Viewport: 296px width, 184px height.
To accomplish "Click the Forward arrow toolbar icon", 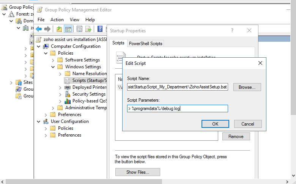I will 47,29.
